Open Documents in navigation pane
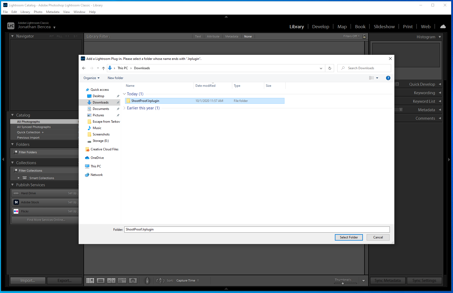The width and height of the screenshot is (453, 293). (x=101, y=109)
